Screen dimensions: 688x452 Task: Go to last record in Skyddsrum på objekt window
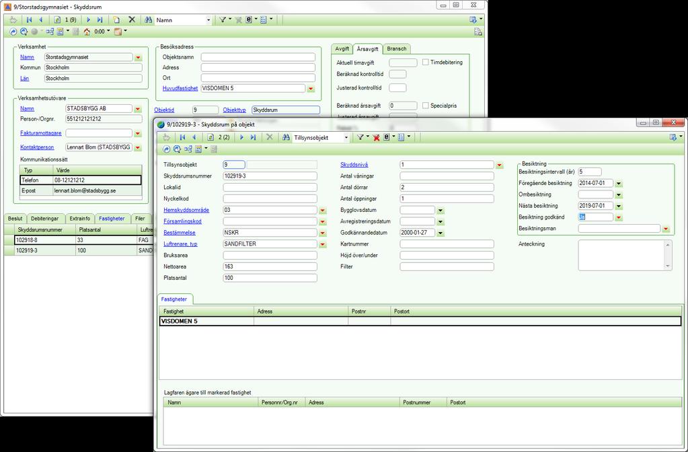click(253, 137)
